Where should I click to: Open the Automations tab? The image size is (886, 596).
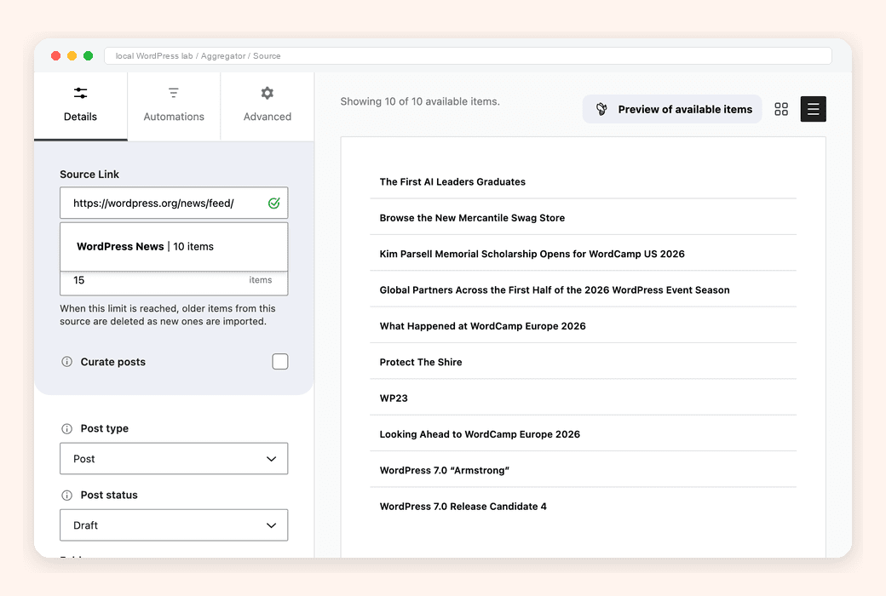click(x=174, y=106)
